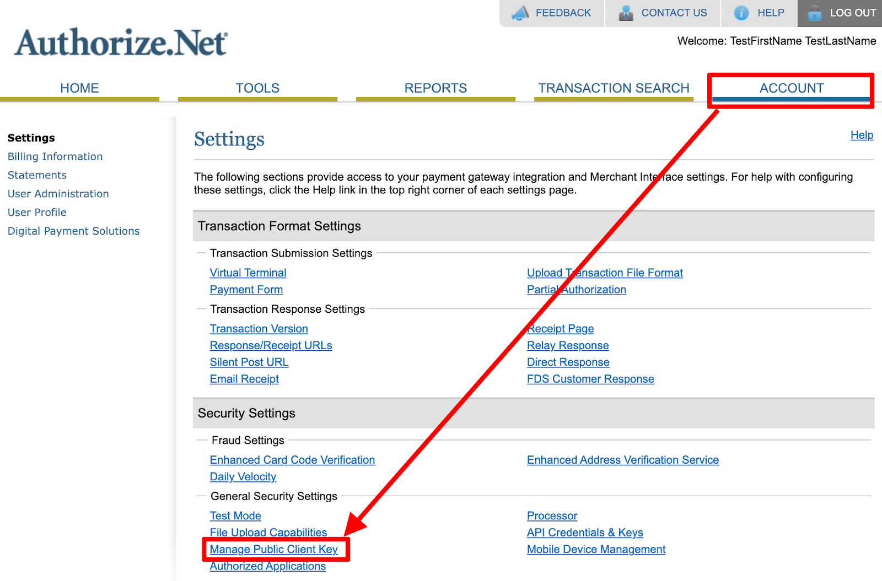Open the TRANSACTION SEARCH tab

pyautogui.click(x=614, y=88)
